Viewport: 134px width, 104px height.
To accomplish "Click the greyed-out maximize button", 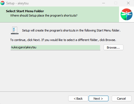I will coord(116,3).
